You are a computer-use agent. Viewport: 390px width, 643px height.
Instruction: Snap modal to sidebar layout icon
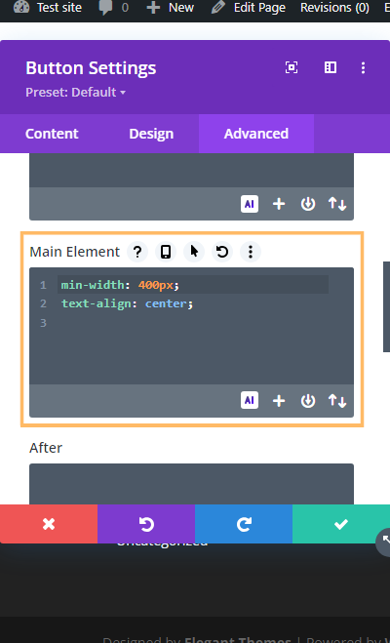(x=331, y=67)
